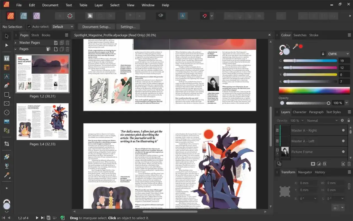Select the Crop tool
Viewport: 353px width, 221px height.
coord(7,144)
